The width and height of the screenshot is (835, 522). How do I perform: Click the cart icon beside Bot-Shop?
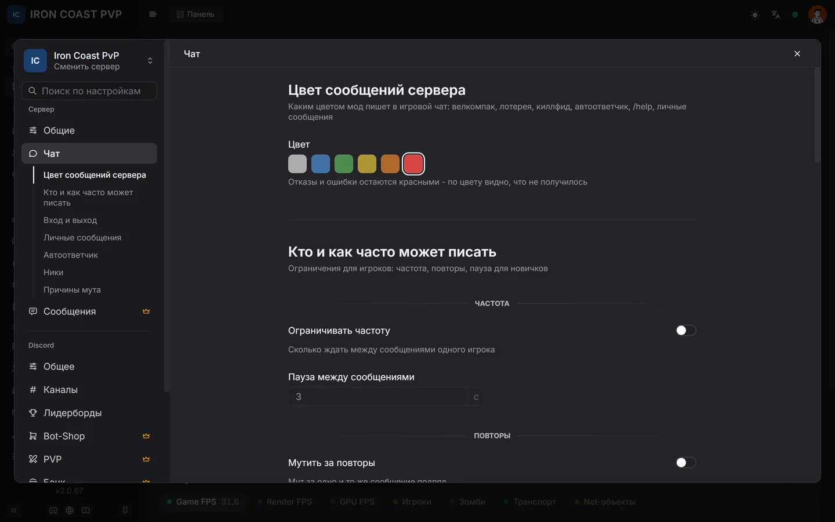coord(33,436)
